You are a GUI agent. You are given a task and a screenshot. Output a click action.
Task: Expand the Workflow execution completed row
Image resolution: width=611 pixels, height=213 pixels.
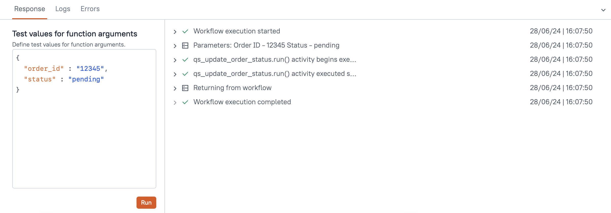pyautogui.click(x=175, y=102)
